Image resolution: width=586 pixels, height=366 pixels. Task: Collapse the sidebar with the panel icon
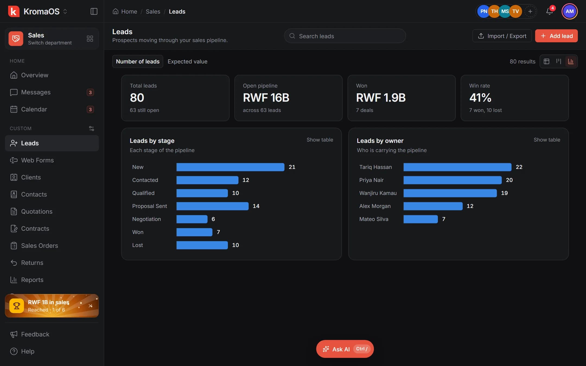[x=94, y=11]
